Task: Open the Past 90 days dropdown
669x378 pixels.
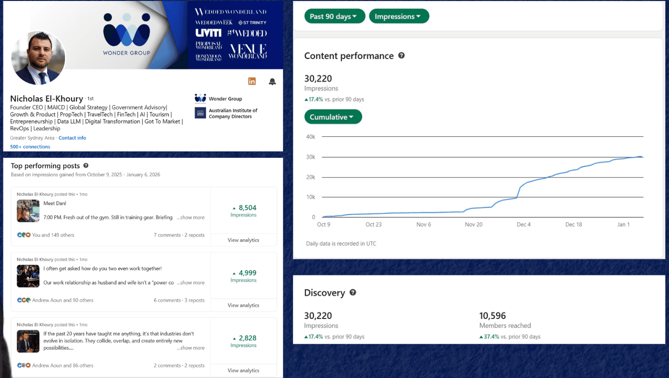Action: [334, 16]
